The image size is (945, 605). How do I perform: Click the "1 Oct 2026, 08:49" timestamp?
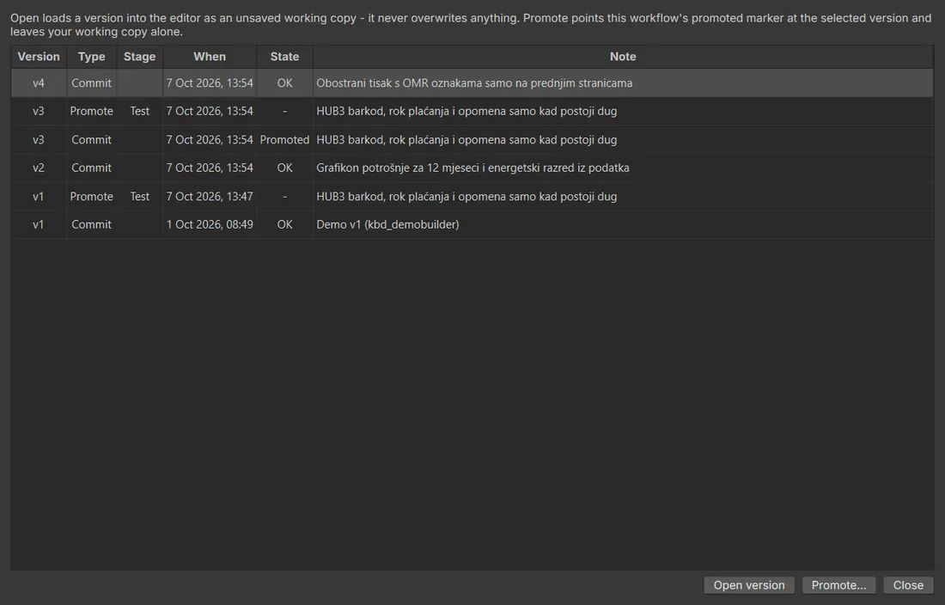click(210, 224)
